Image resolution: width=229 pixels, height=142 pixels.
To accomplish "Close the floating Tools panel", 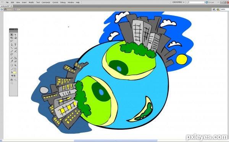I will pyautogui.click(x=17, y=29).
